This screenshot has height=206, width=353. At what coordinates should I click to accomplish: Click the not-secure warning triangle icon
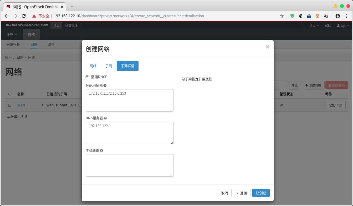[x=34, y=16]
